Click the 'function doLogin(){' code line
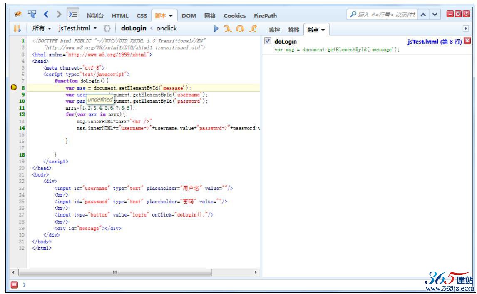Screen dimensions: 477x294 click(x=82, y=81)
